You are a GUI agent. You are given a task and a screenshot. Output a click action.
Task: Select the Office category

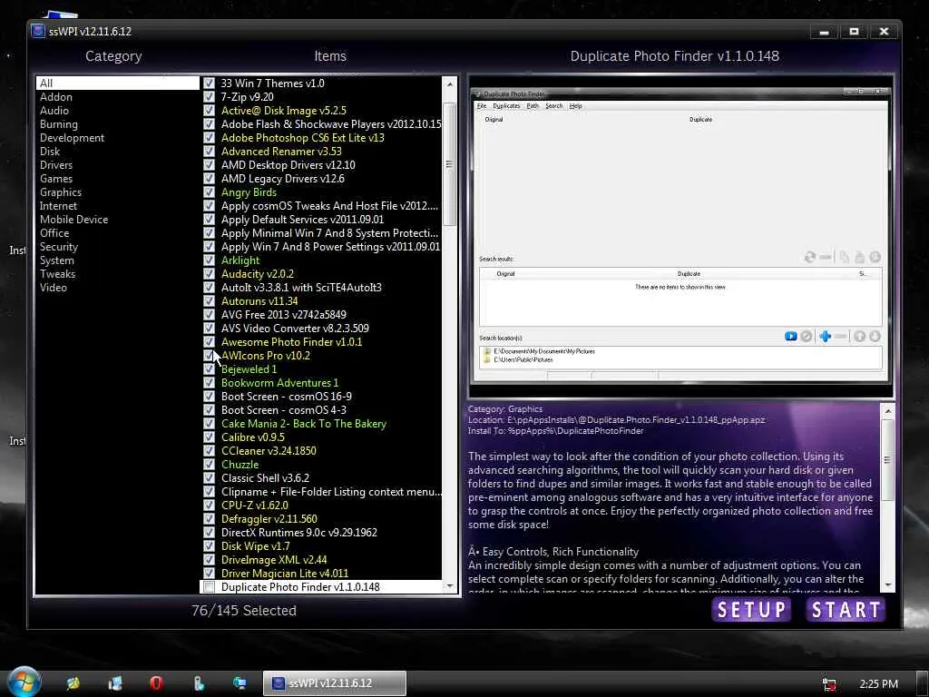(54, 233)
